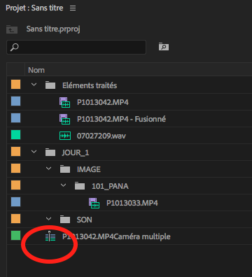Click the Eléments traités bin folder icon
Screen dimensions: 252x277
(x=50, y=85)
